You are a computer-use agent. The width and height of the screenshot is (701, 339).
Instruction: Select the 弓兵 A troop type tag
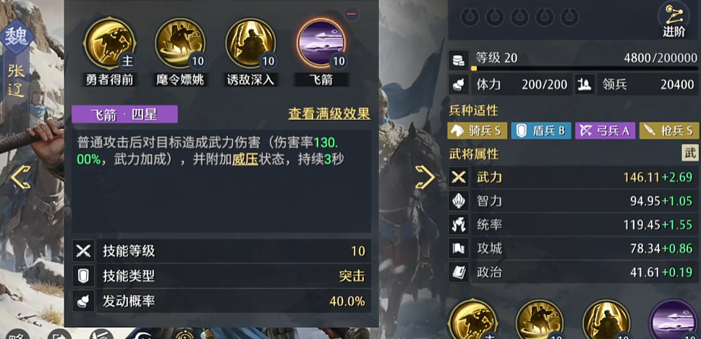tap(606, 130)
